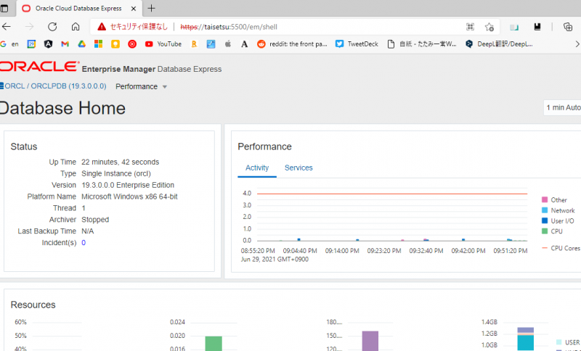Add this page to favorites star
This screenshot has height=351, width=581.
pos(489,27)
